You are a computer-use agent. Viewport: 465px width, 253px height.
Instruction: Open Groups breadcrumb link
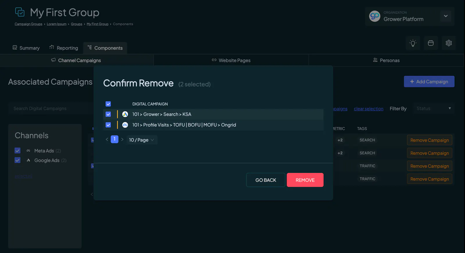click(x=76, y=24)
